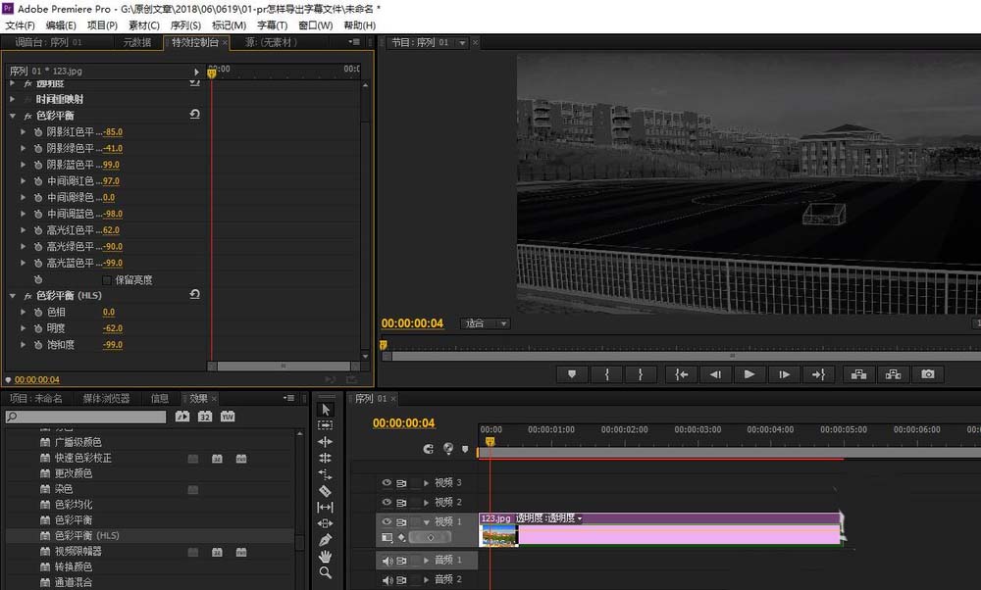Viewport: 981px width, 590px height.
Task: Mute the 音频 1 track speaker
Action: 387,561
